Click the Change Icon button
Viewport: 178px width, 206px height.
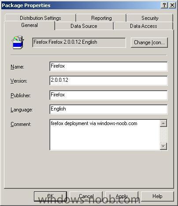tap(149, 42)
